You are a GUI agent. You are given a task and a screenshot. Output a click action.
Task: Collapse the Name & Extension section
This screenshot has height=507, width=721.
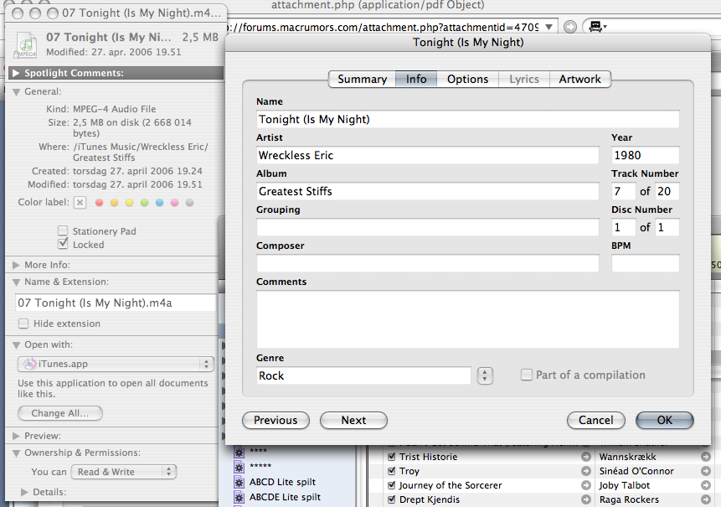click(16, 282)
